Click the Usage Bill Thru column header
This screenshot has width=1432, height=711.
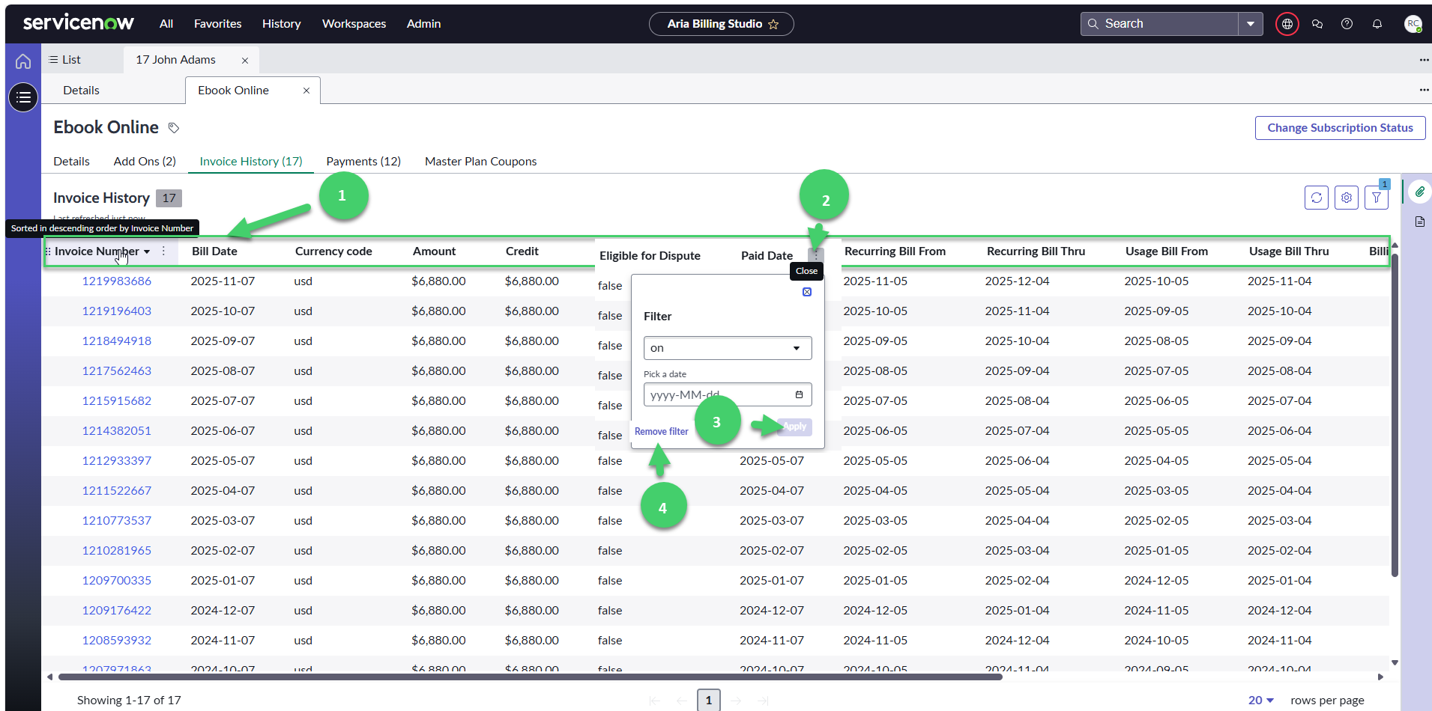1289,251
